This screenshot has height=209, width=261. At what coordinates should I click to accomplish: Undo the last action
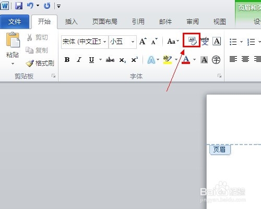click(x=30, y=6)
